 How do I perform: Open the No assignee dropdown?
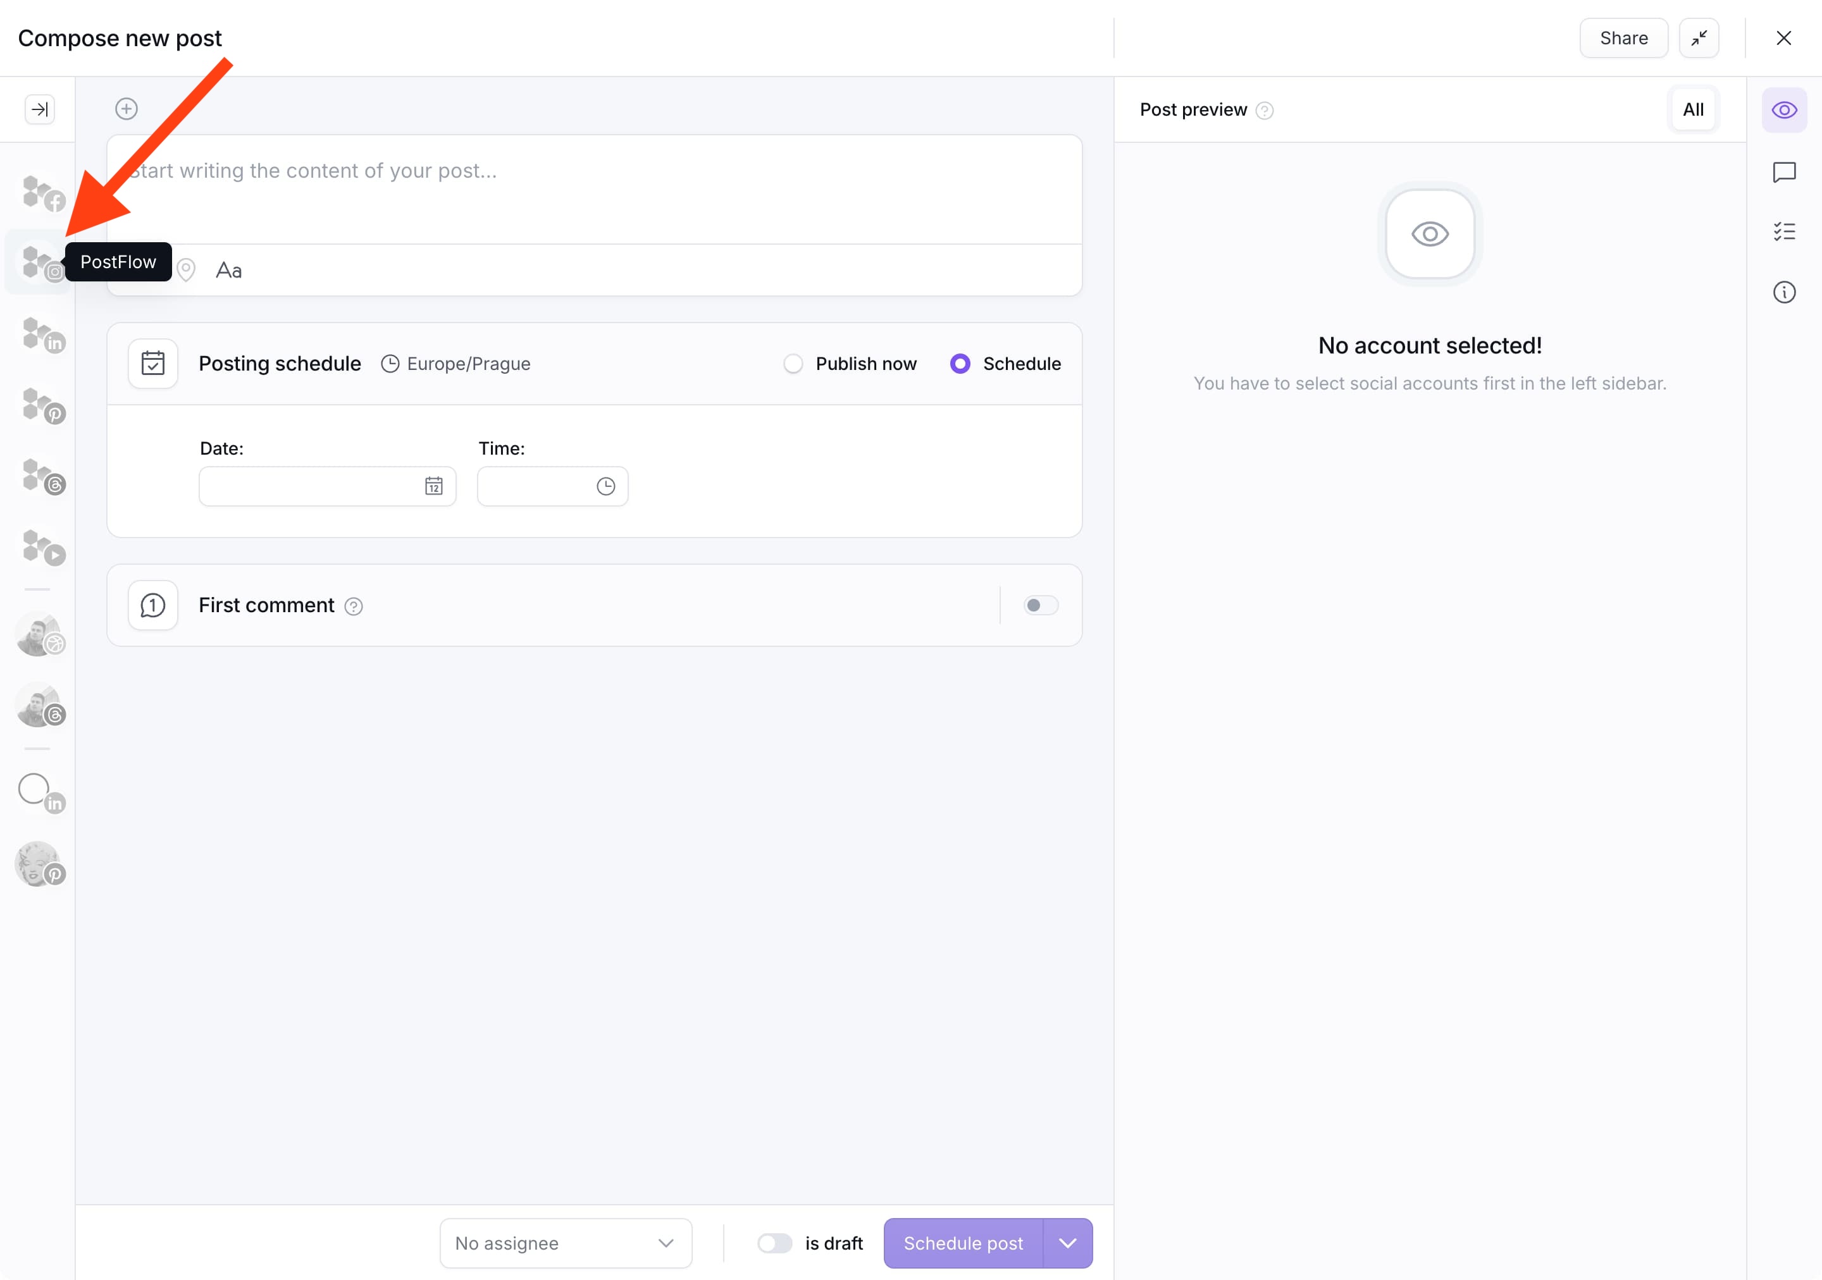pos(565,1243)
